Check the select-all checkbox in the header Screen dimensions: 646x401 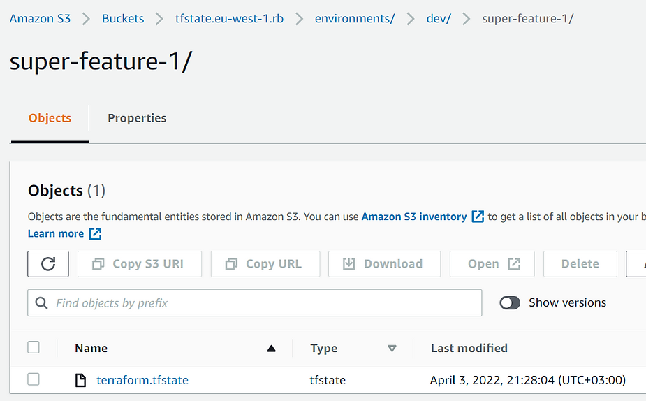pyautogui.click(x=34, y=347)
